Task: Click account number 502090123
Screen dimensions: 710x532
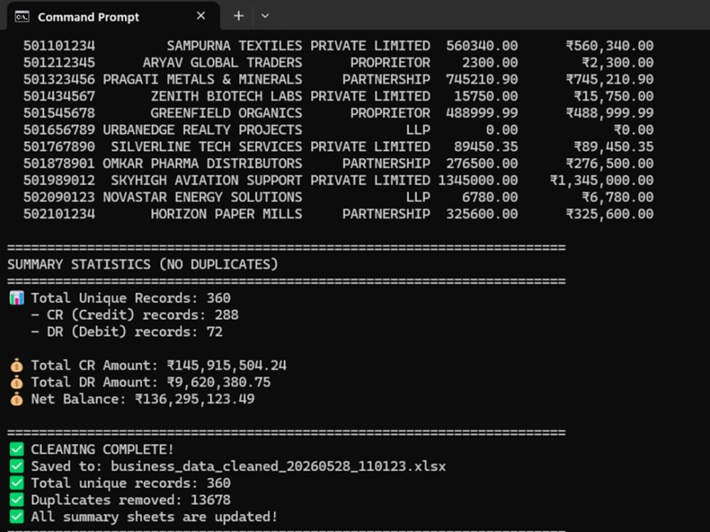Action: click(60, 197)
